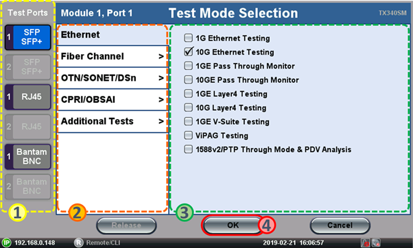Click the green IP status icon
This screenshot has width=413, height=248.
click(6, 243)
